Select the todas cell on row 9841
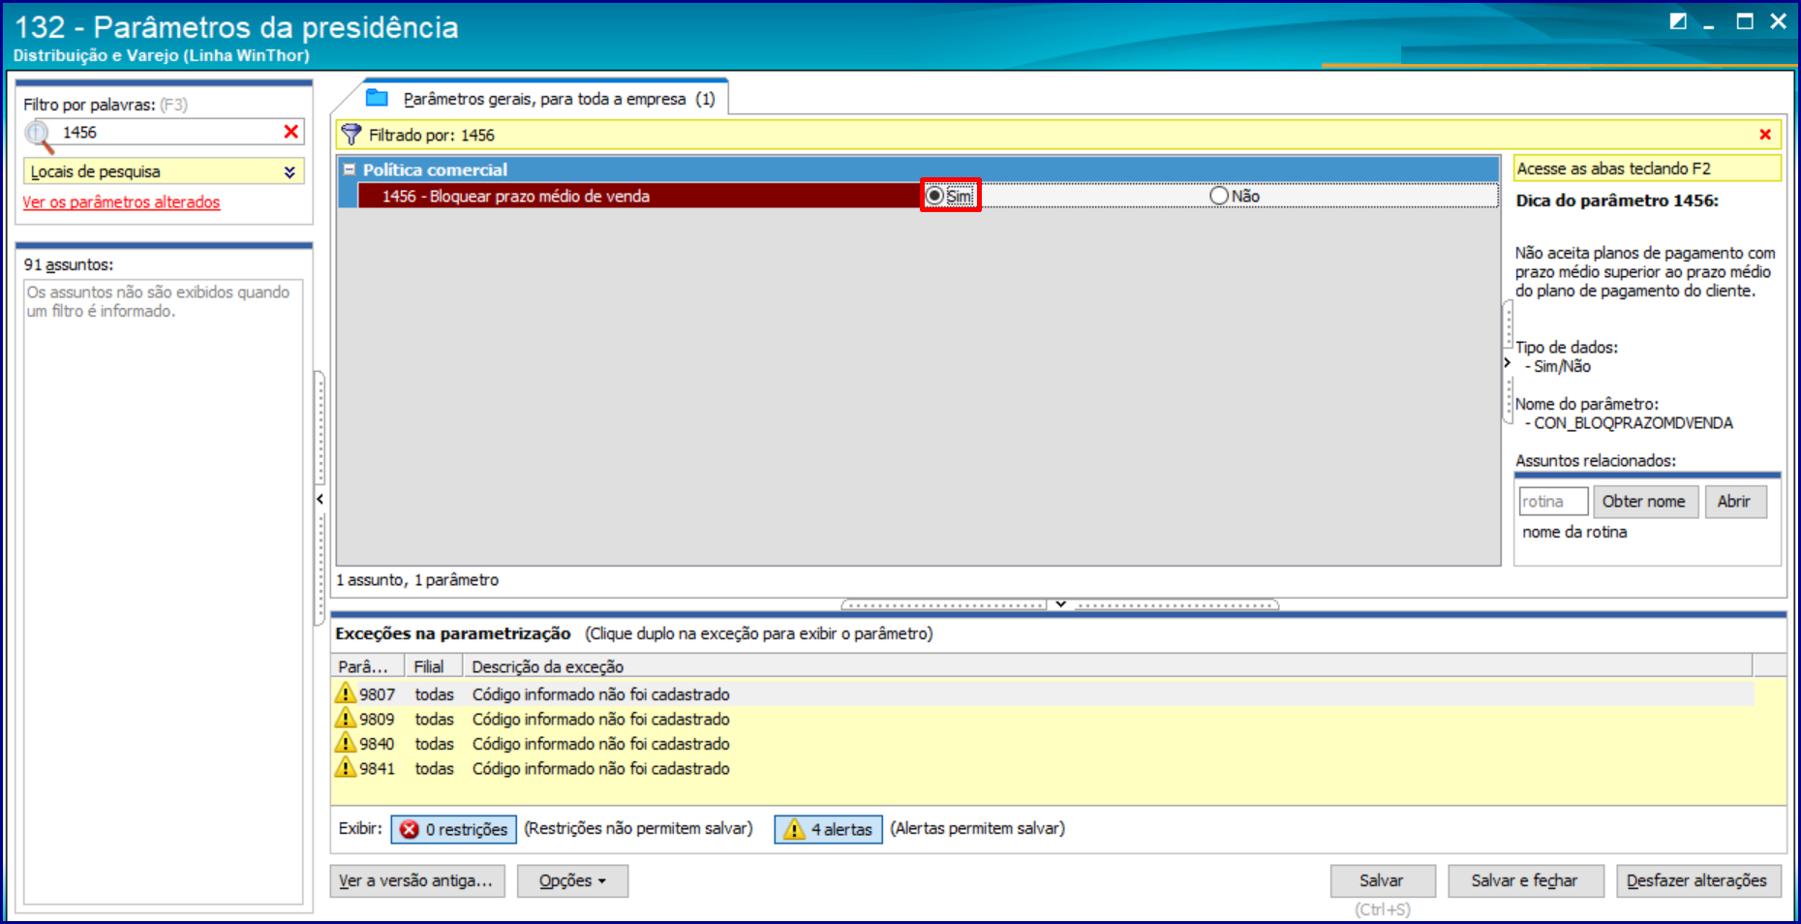The width and height of the screenshot is (1801, 924). click(435, 768)
